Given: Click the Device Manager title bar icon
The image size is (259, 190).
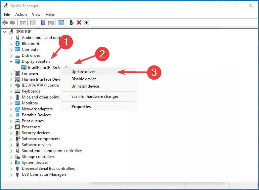Looking at the screenshot, I should (x=6, y=6).
